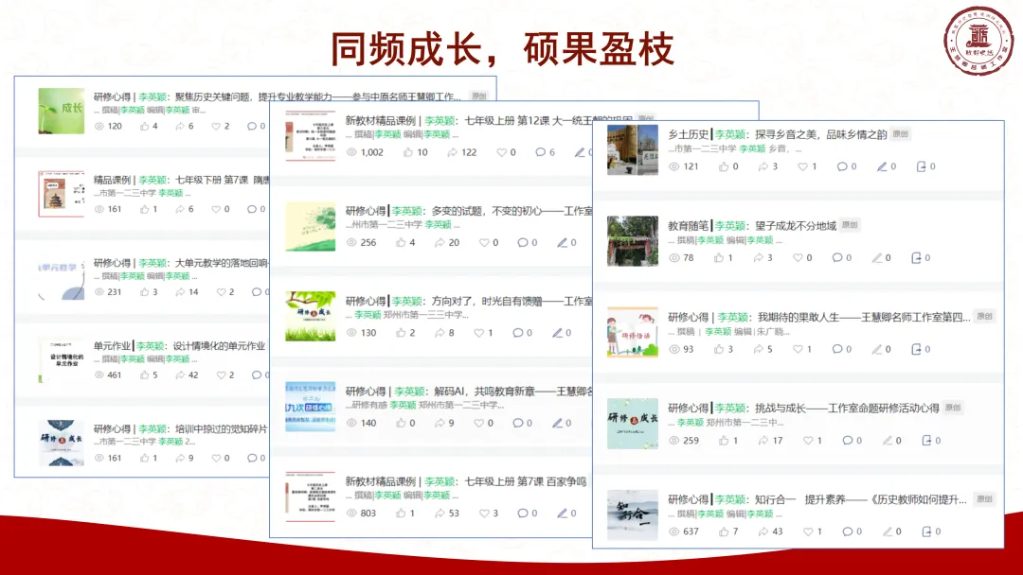Click comment icon on 第12课 大一统王朝 article
The image size is (1023, 575).
click(540, 152)
